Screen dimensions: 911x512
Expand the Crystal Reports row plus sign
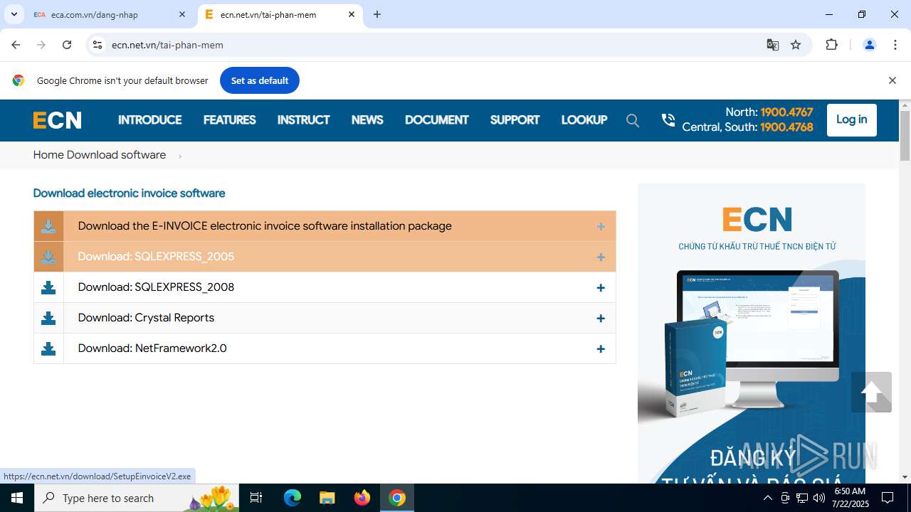(x=601, y=318)
